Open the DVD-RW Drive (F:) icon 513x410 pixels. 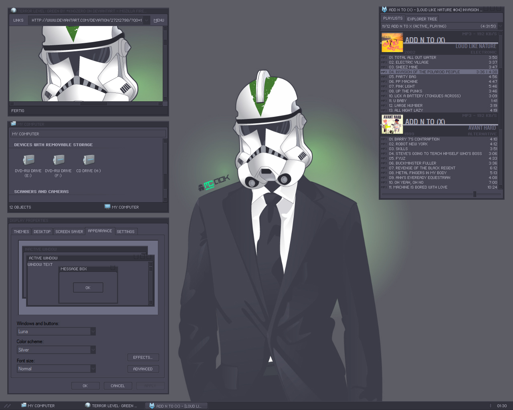coord(58,160)
